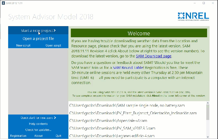The width and height of the screenshot is (218, 139).
Task: Open the Registration option
Action: 18,136
